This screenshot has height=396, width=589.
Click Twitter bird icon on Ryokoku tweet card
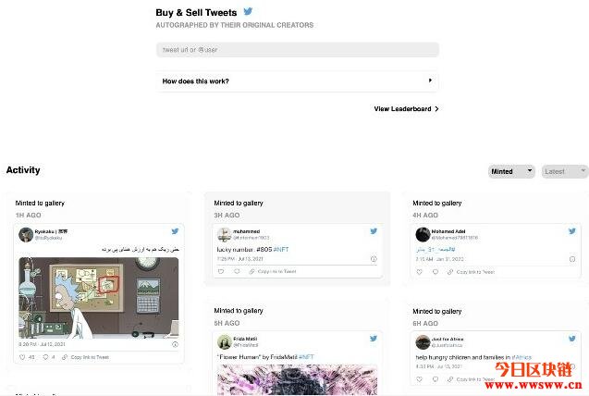click(x=175, y=231)
